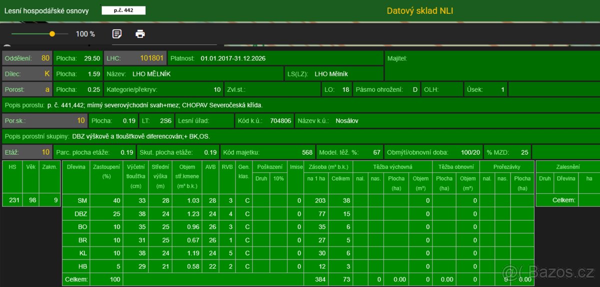Click the LHC code 101801 field
The width and height of the screenshot is (600, 287).
[x=135, y=58]
